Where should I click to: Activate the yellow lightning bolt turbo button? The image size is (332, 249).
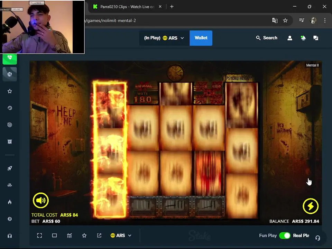311,206
